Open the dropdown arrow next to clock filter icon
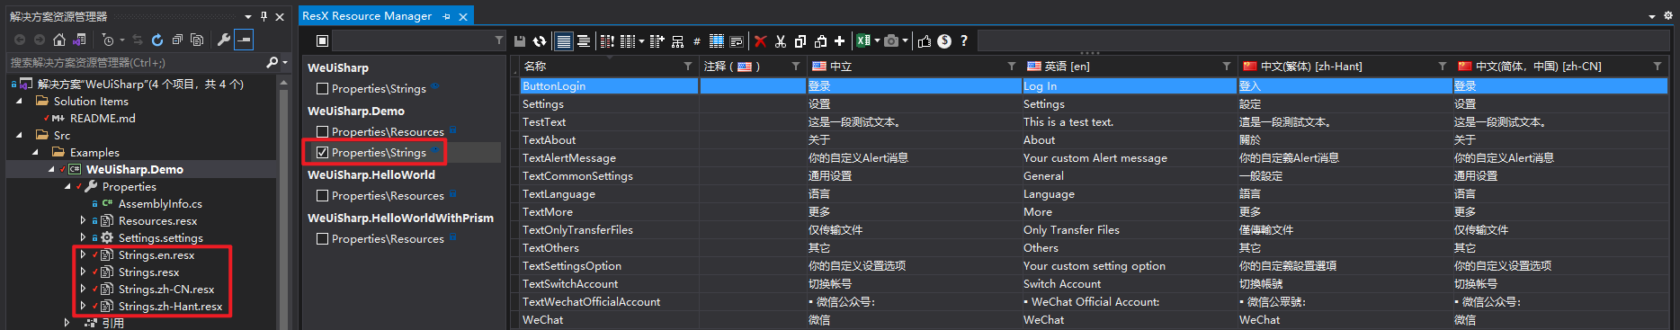The image size is (1680, 330). 121,40
